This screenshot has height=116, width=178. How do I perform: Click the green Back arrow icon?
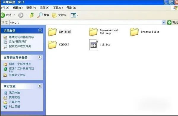(x=2, y=15)
